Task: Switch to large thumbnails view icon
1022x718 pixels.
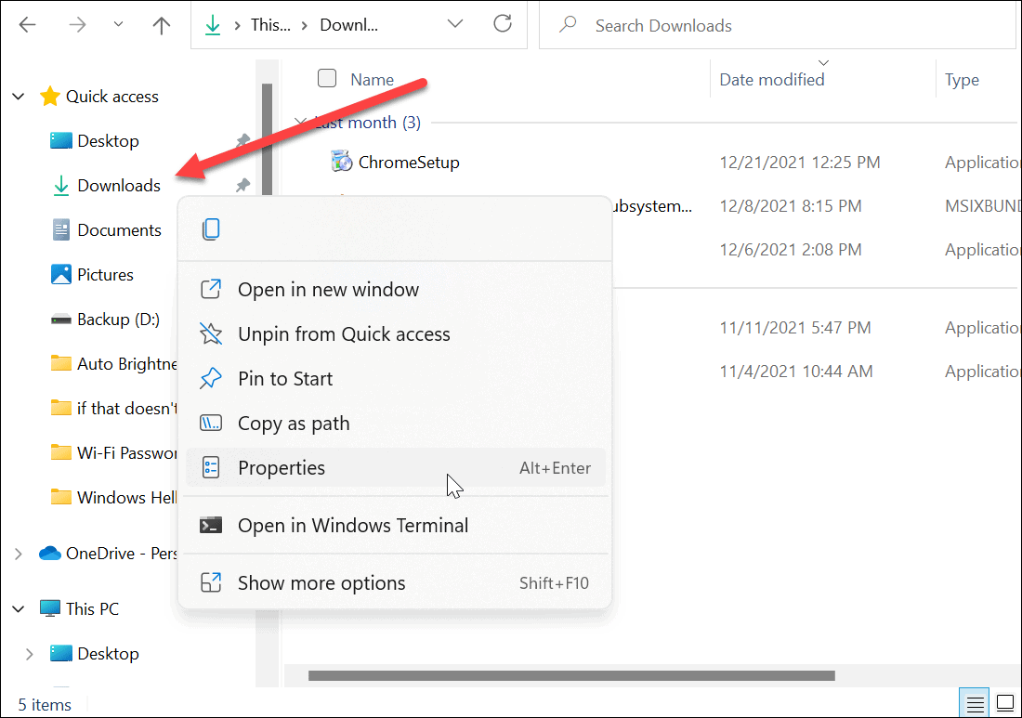Action: 1005,702
